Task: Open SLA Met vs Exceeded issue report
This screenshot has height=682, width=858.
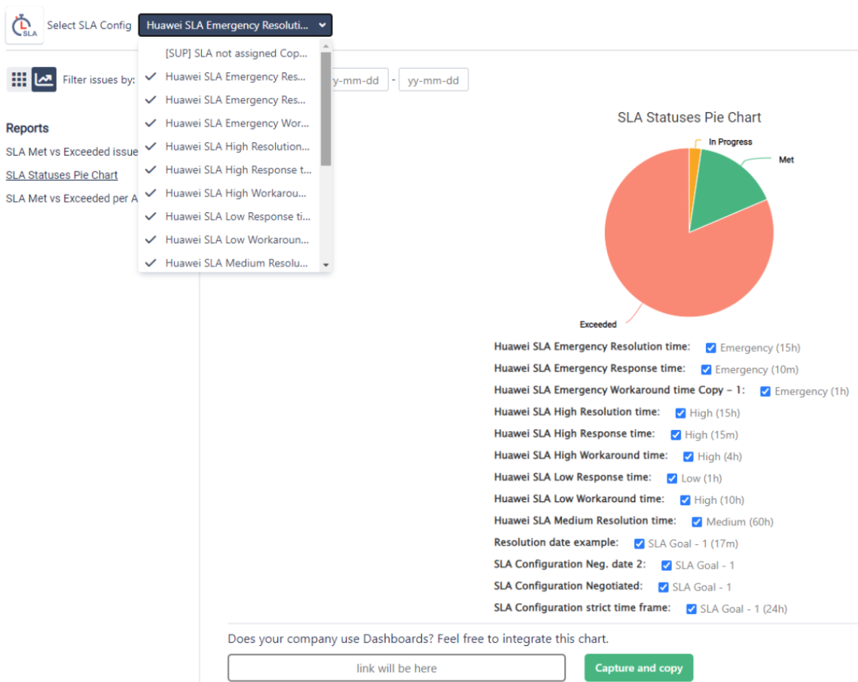Action: click(x=72, y=152)
